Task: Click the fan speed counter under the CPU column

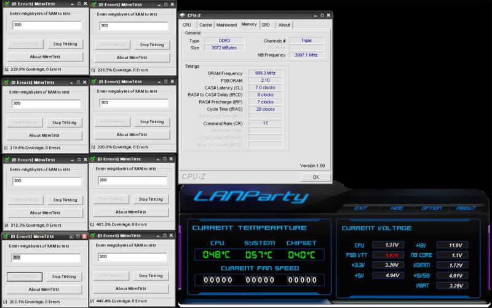Action: pos(218,280)
